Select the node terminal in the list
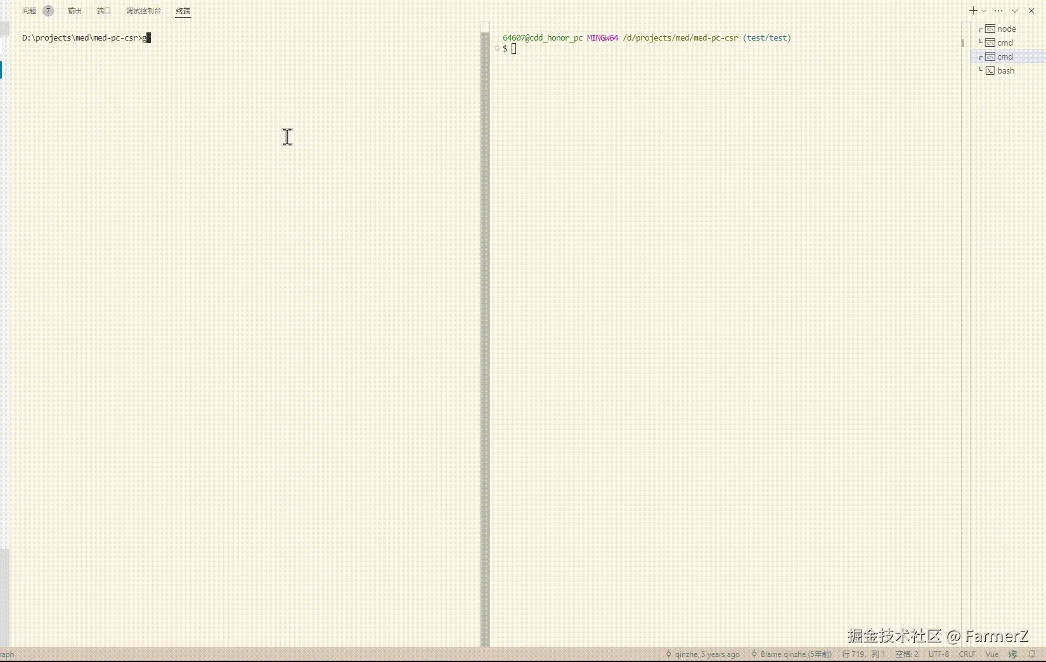Image resolution: width=1046 pixels, height=662 pixels. 1005,29
